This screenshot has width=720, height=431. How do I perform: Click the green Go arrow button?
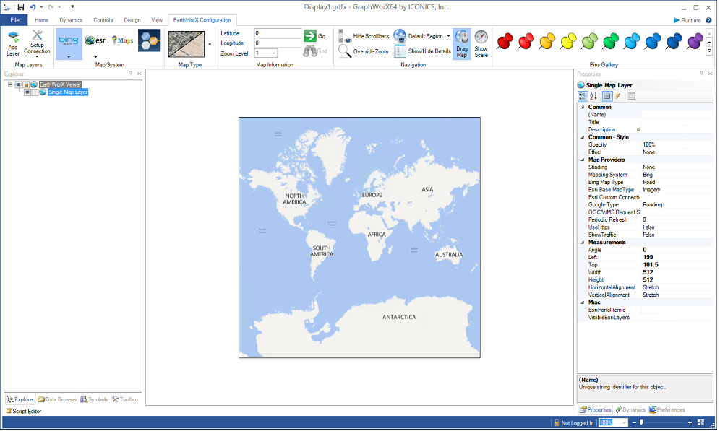310,35
